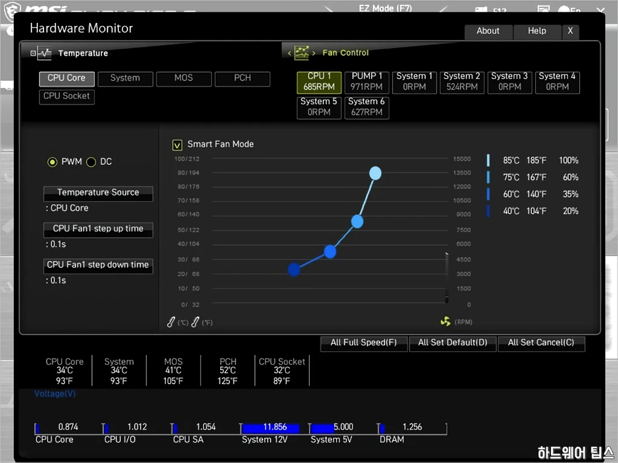618x463 pixels.
Task: Open the Help button
Action: click(x=537, y=31)
